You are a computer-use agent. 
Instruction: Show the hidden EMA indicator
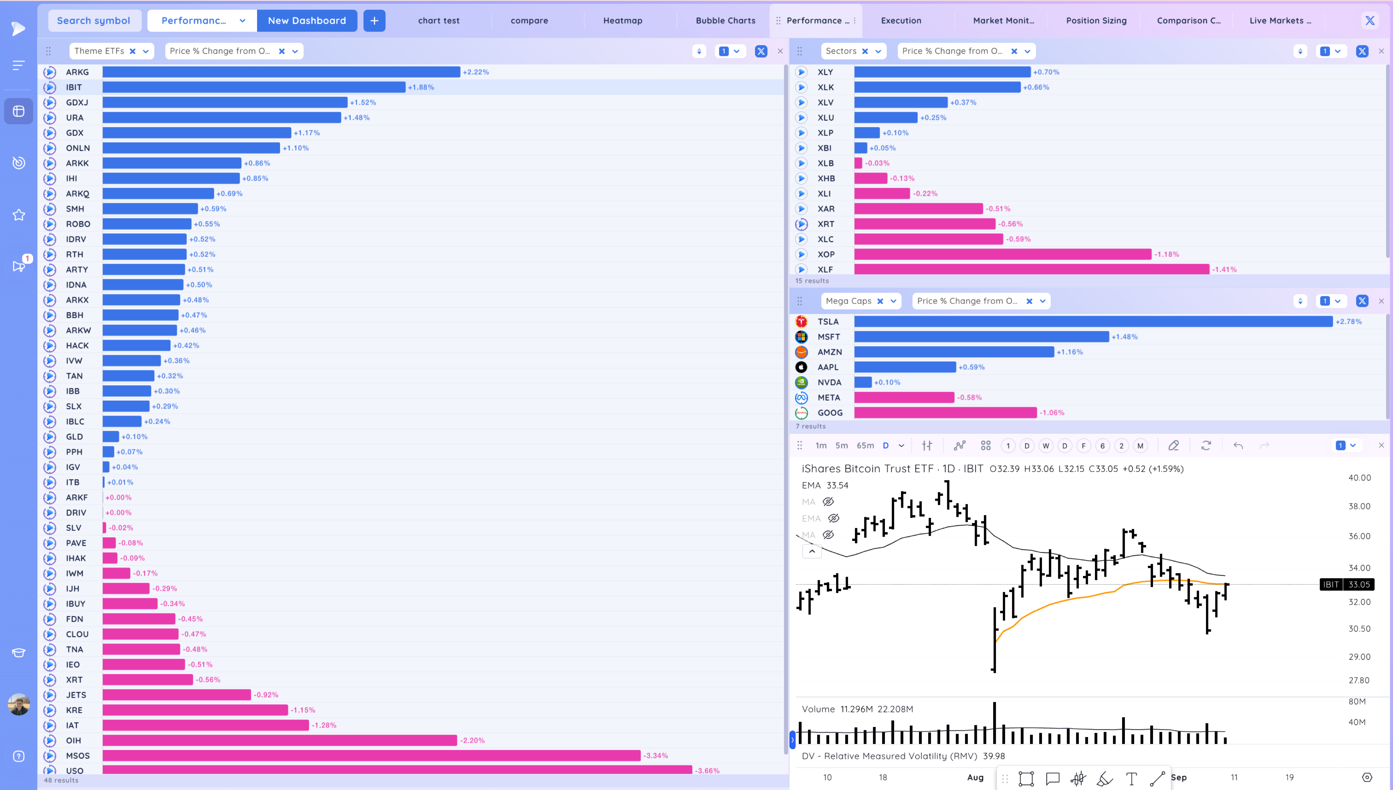click(x=833, y=518)
